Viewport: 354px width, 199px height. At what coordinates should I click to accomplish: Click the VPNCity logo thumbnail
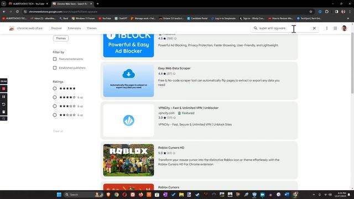[128, 121]
